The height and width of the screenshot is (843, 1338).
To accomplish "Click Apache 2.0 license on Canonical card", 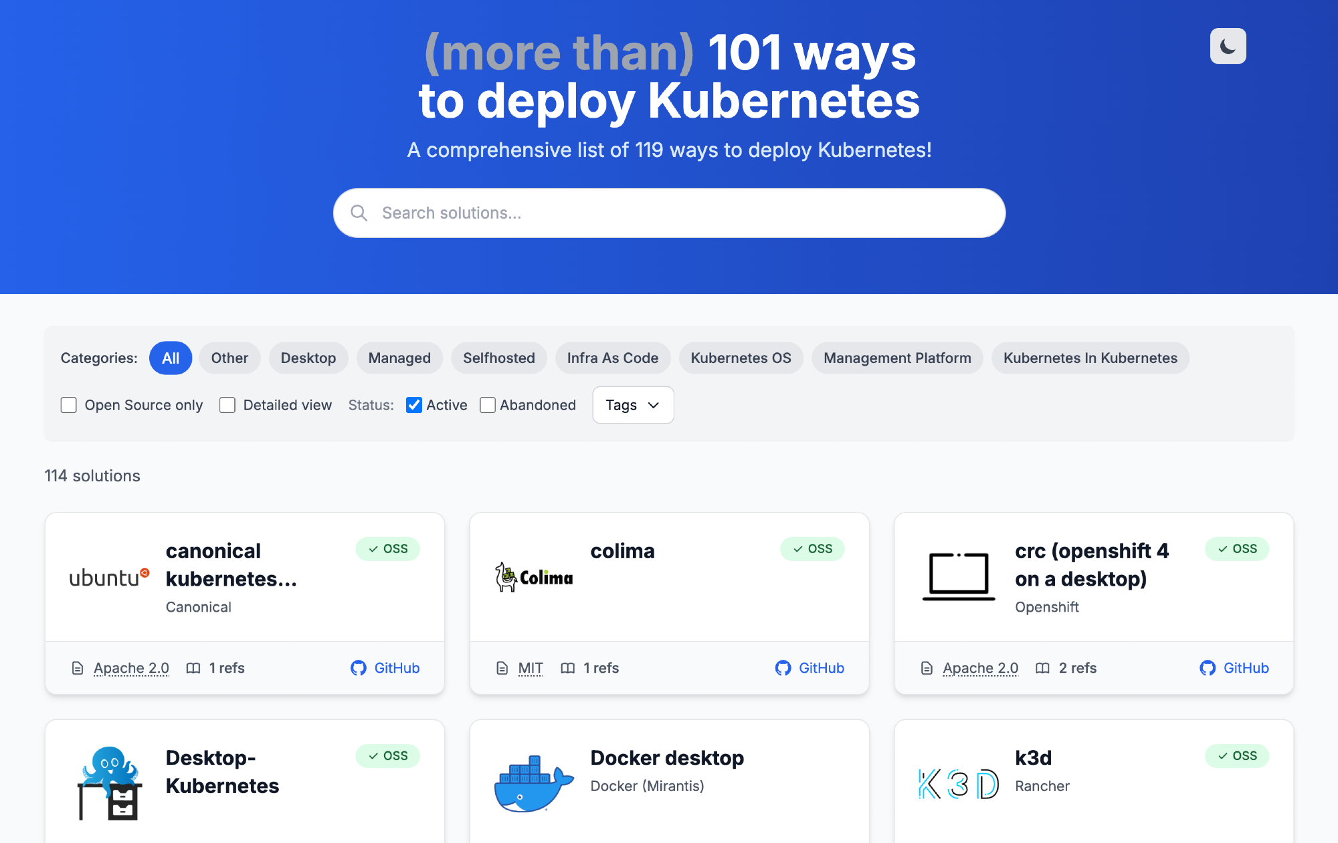I will coord(131,668).
